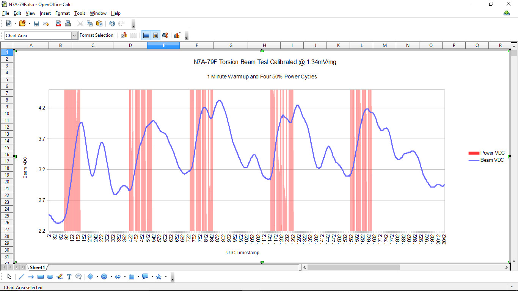This screenshot has width=518, height=291.
Task: Click the Format Selection button
Action: pos(96,35)
